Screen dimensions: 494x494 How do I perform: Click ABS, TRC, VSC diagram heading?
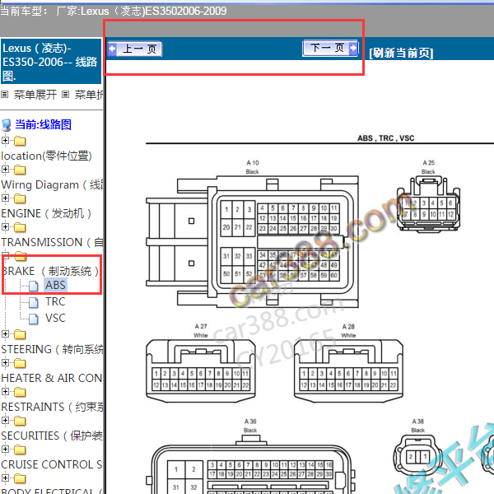385,138
